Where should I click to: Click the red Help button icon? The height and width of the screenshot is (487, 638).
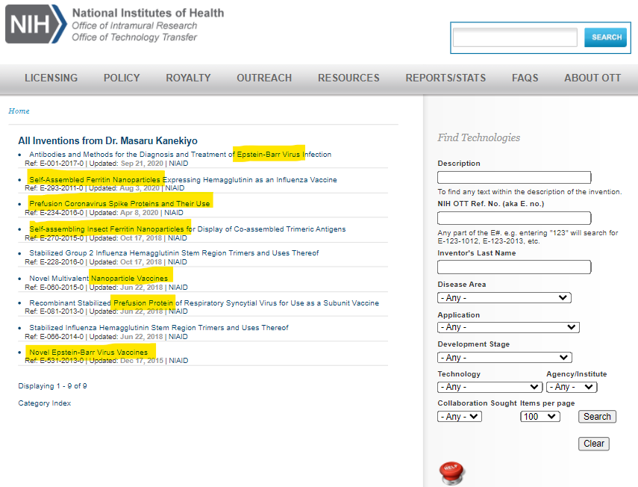pyautogui.click(x=451, y=473)
